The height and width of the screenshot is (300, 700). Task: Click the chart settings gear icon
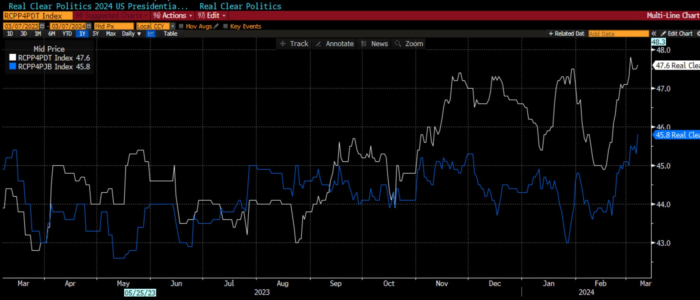[x=698, y=33]
